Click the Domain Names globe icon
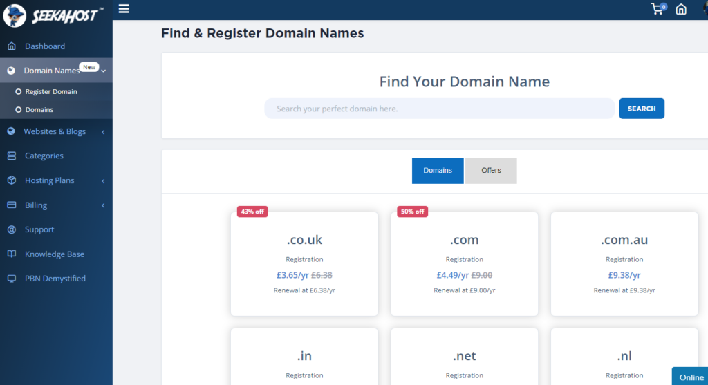Screen dimensions: 708x385 (11, 71)
